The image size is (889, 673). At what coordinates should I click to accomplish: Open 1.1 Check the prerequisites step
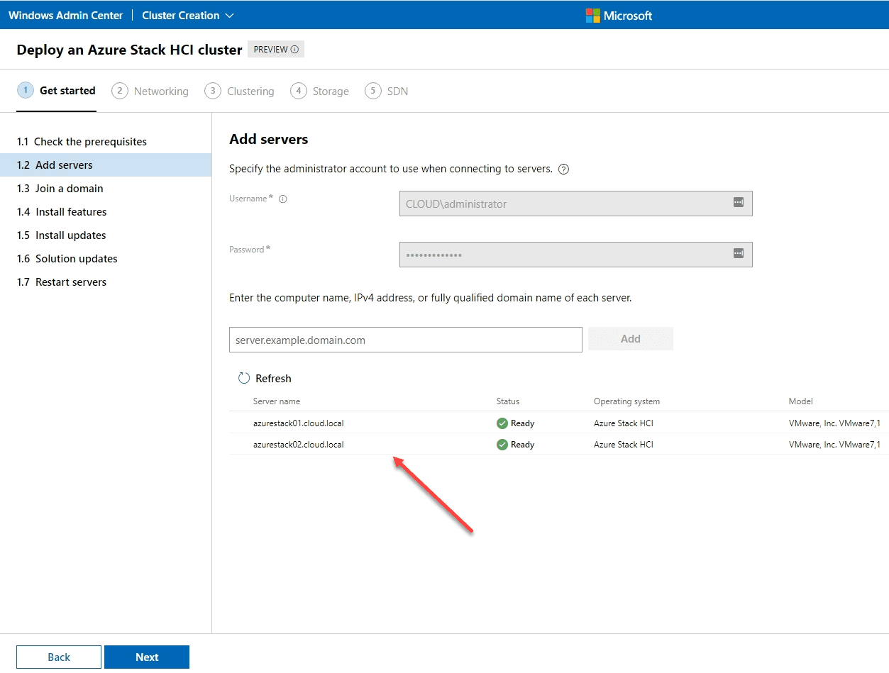(82, 142)
